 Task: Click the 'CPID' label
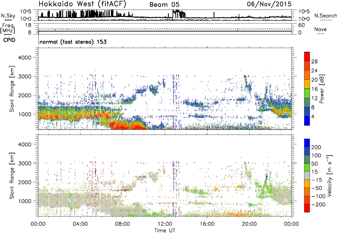[9, 40]
